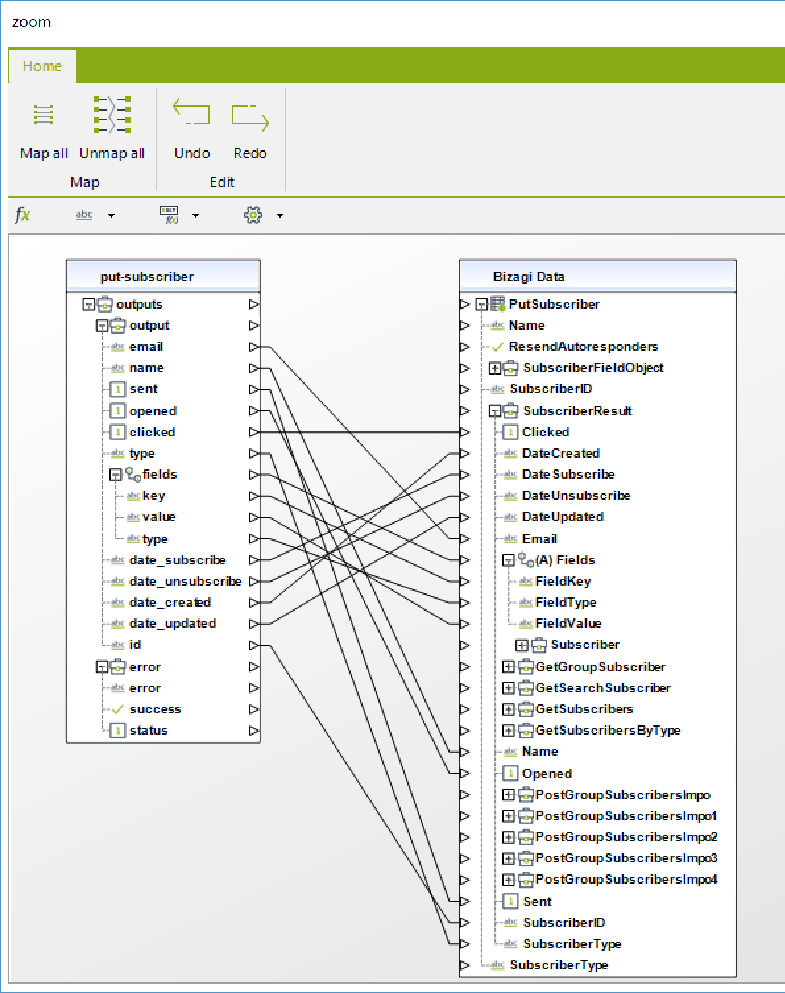Expand the PostGroupSubscribersImpo4 node
785x993 pixels.
tap(508, 880)
